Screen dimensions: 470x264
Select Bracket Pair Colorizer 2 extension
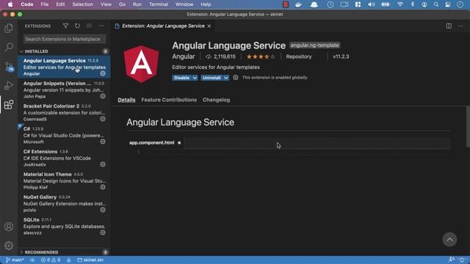(x=64, y=112)
